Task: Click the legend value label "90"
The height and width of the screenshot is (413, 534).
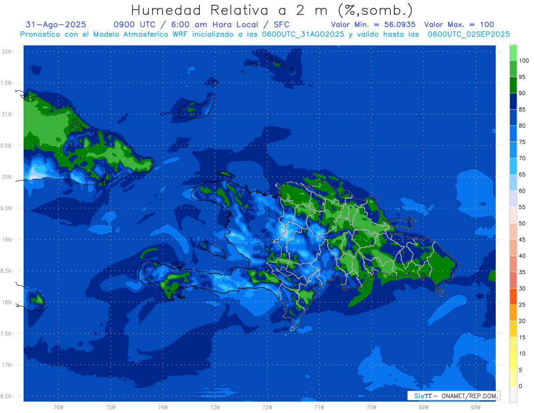Action: (x=522, y=93)
